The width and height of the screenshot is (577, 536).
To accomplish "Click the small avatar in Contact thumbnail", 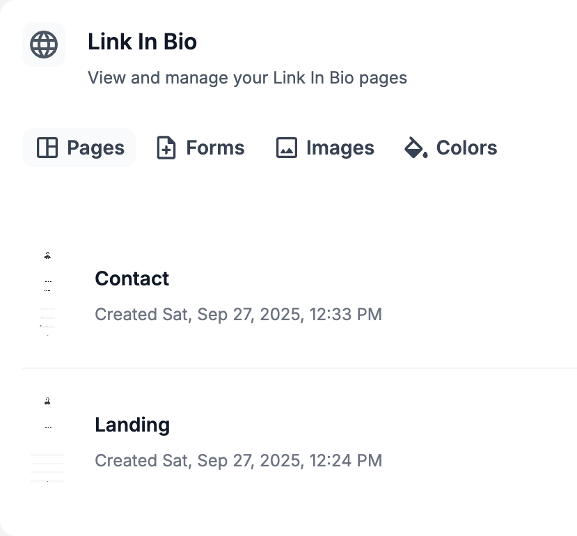I will tap(47, 255).
